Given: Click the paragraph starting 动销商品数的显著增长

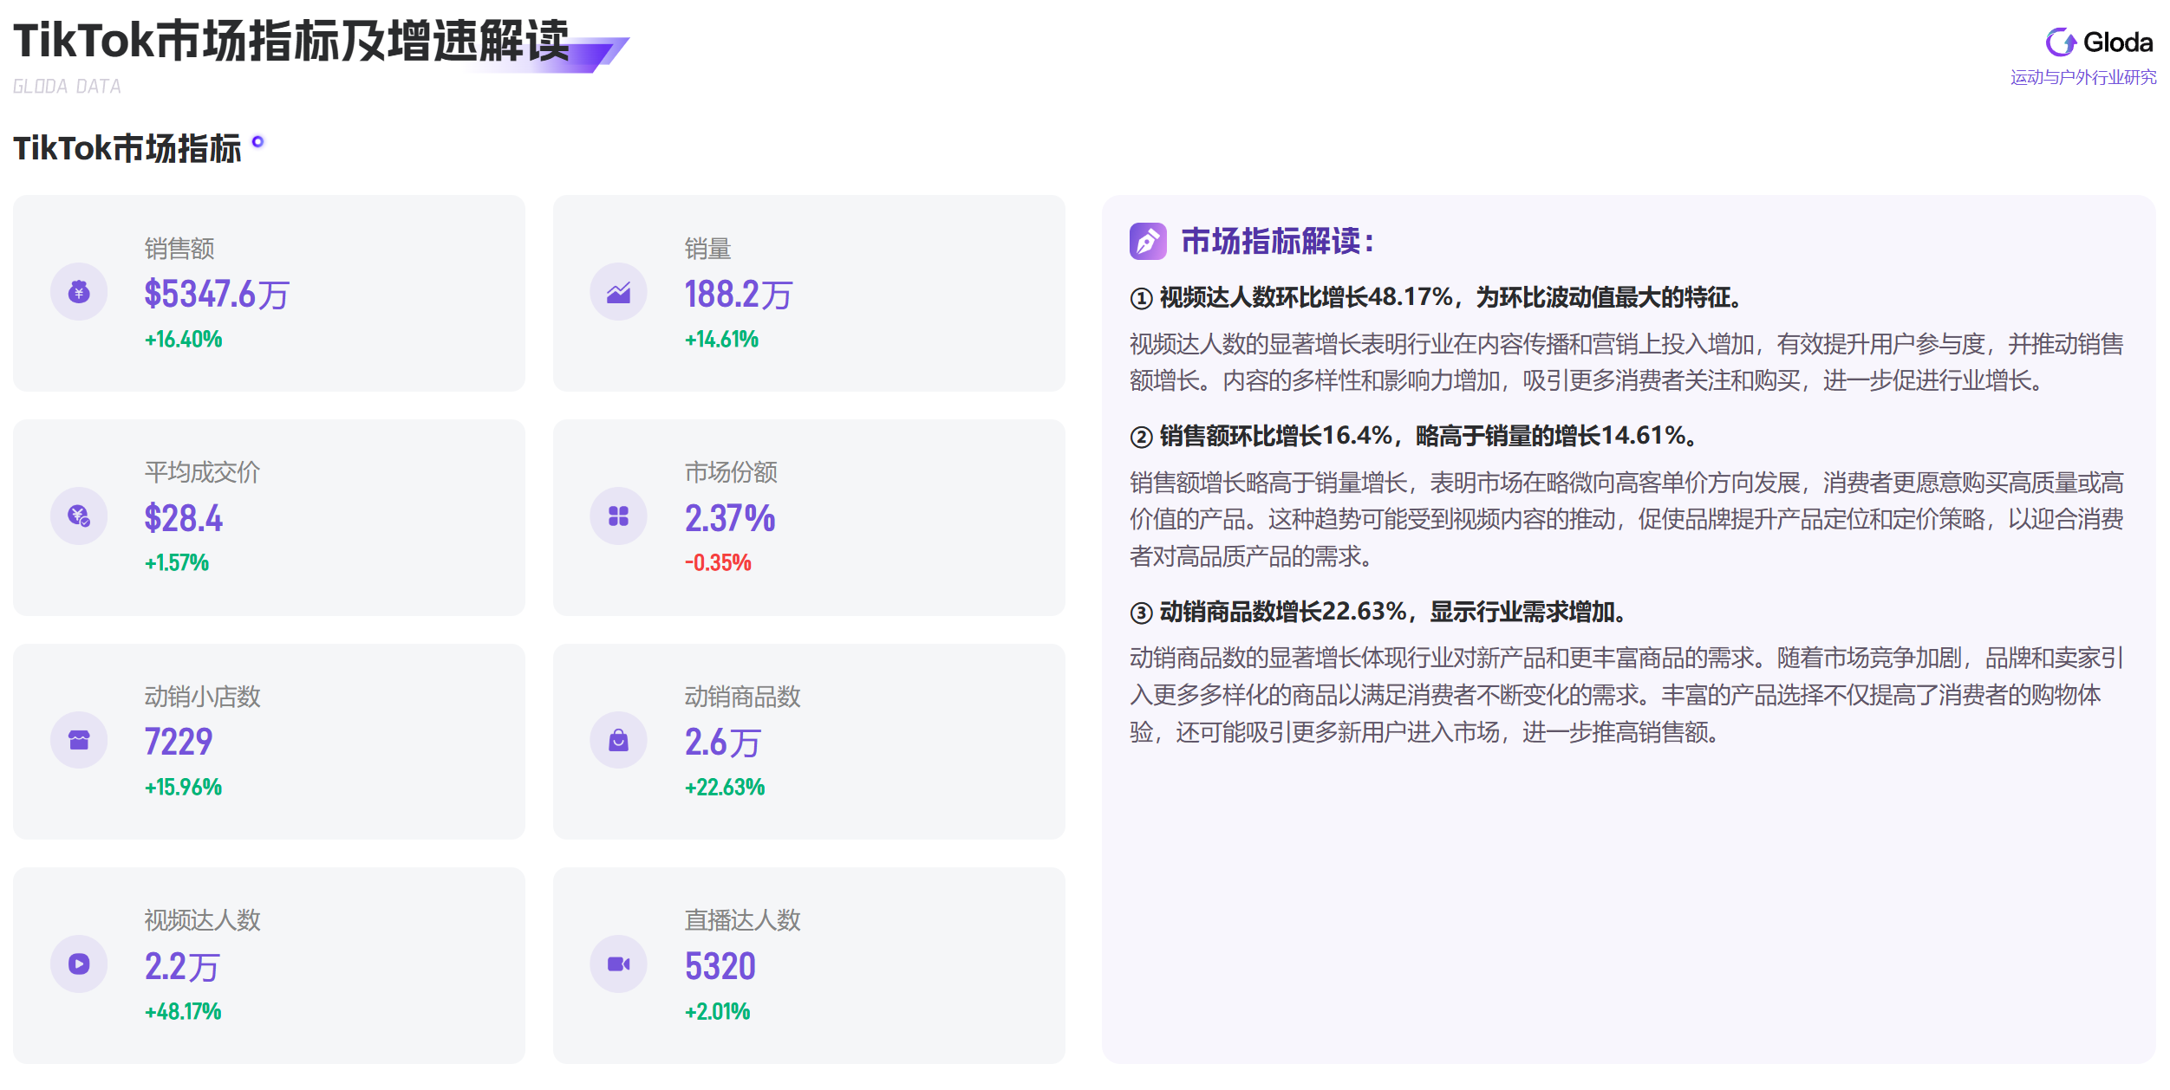Looking at the screenshot, I should coord(1626,695).
